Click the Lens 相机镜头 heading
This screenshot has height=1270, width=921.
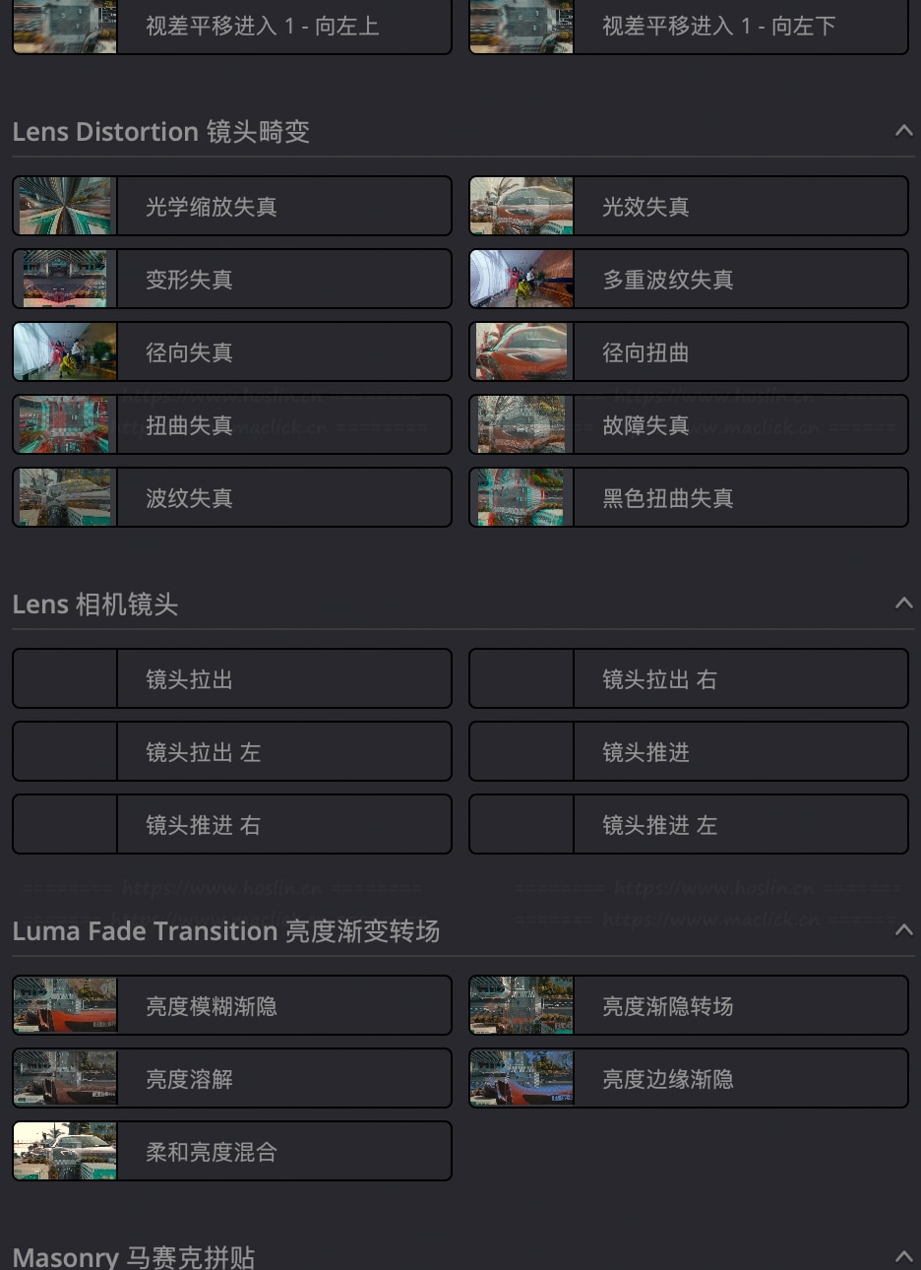coord(95,603)
